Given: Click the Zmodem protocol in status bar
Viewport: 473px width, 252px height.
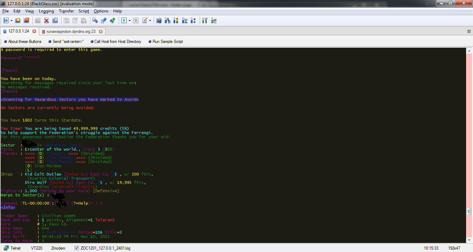Looking at the screenshot, I should pyautogui.click(x=58, y=248).
